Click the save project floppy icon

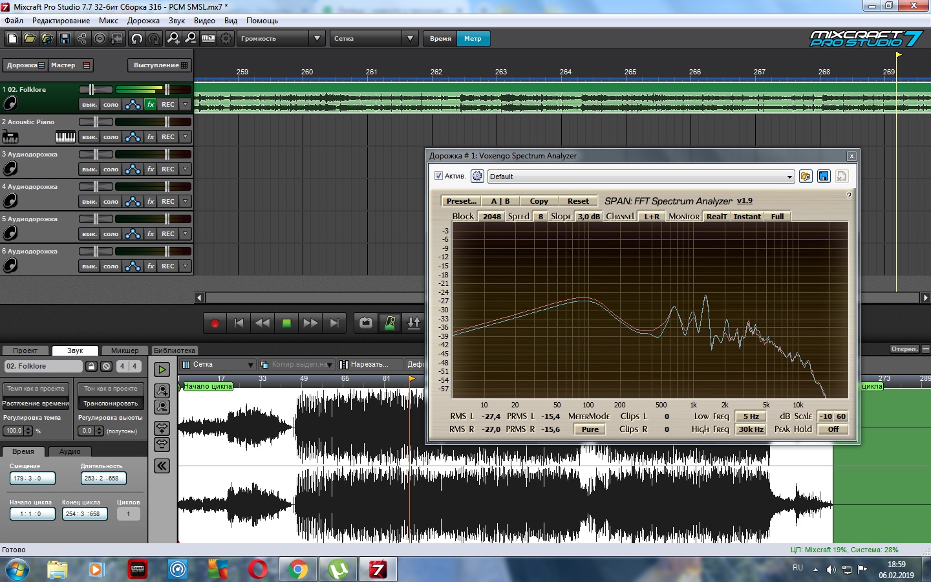(x=65, y=39)
